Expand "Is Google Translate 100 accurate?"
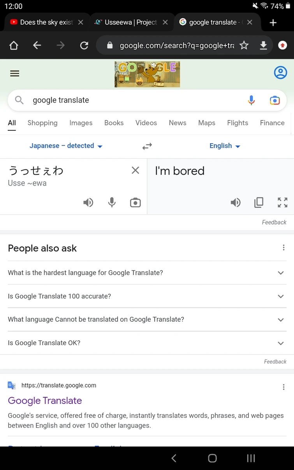294x470 pixels. [146, 296]
